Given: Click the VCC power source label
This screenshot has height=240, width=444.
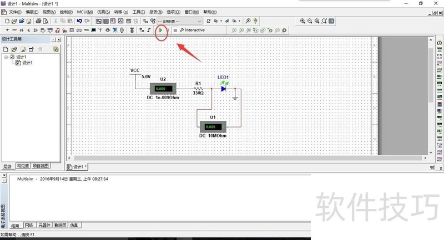Looking at the screenshot, I should [135, 70].
